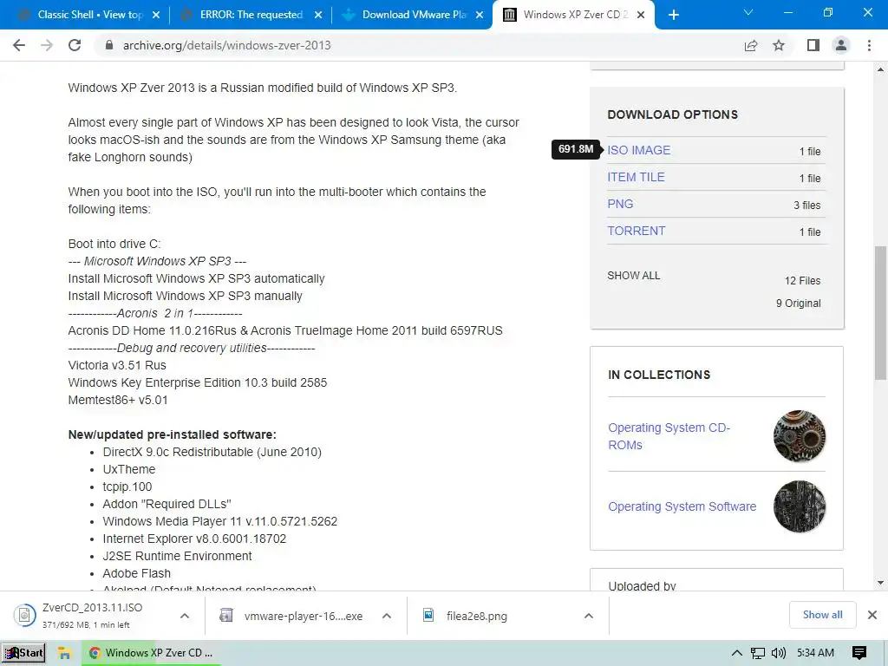Close the downloads bar
Screen dimensions: 888x666
pyautogui.click(x=872, y=615)
